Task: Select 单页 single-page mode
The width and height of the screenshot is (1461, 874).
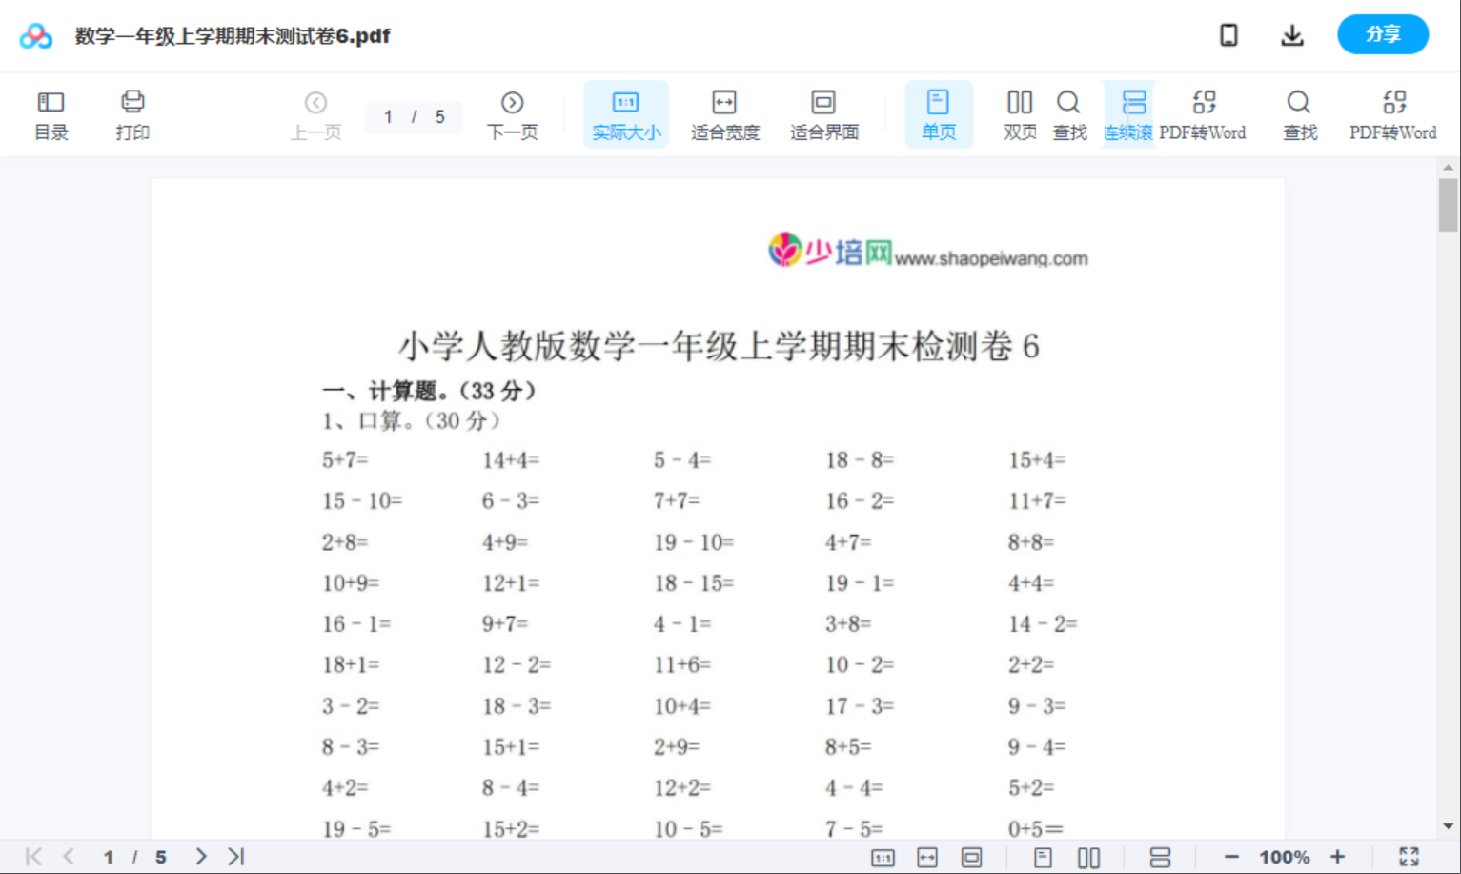Action: [x=939, y=113]
